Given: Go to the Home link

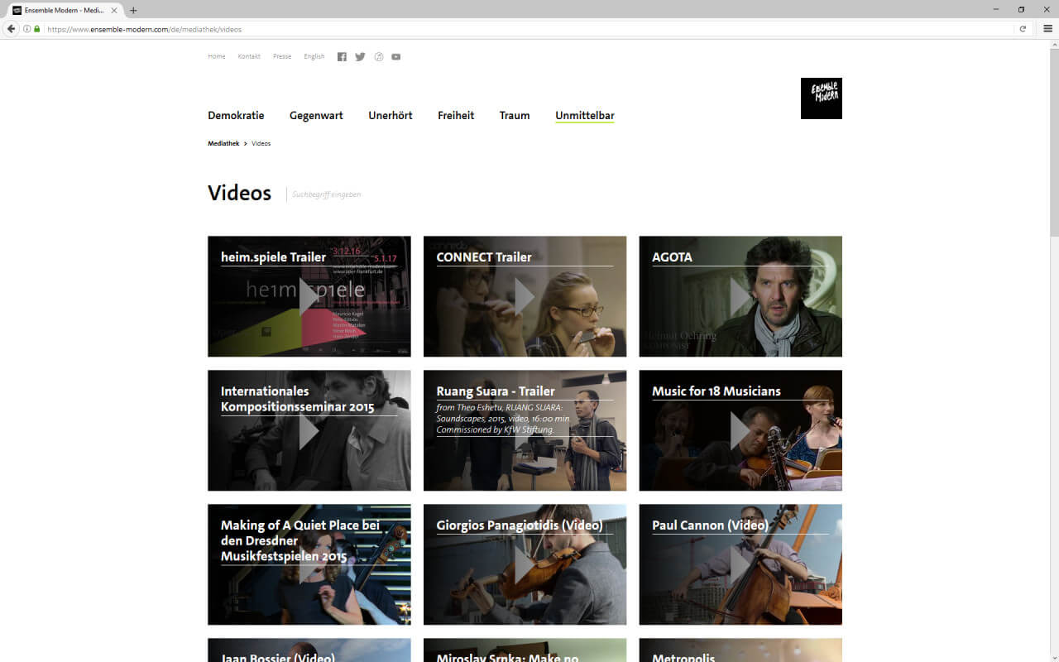Looking at the screenshot, I should (217, 57).
